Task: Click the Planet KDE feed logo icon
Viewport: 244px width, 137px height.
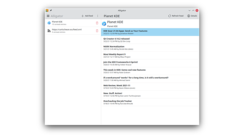Action: 49,23
